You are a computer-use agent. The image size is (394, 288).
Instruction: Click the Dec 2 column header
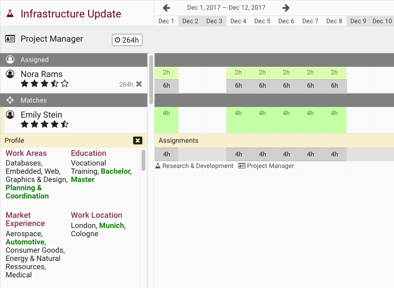click(190, 21)
